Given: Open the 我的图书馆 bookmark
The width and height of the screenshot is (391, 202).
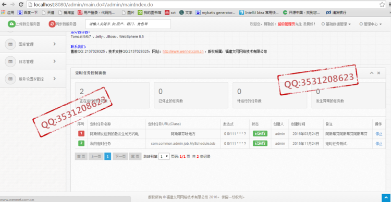Looking at the screenshot, I should click(150, 12).
